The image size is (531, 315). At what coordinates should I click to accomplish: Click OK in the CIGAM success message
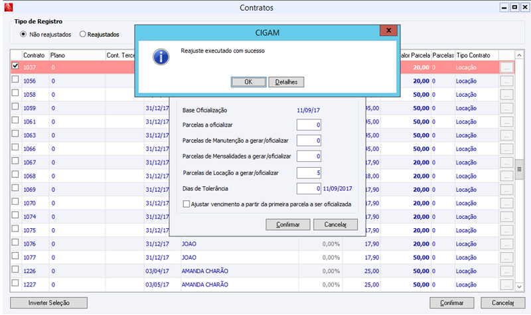tap(248, 82)
